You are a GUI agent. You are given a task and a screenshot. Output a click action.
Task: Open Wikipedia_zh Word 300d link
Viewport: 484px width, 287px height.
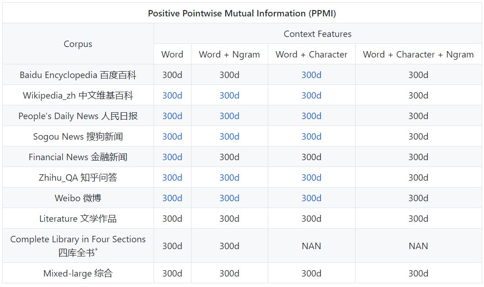[172, 95]
